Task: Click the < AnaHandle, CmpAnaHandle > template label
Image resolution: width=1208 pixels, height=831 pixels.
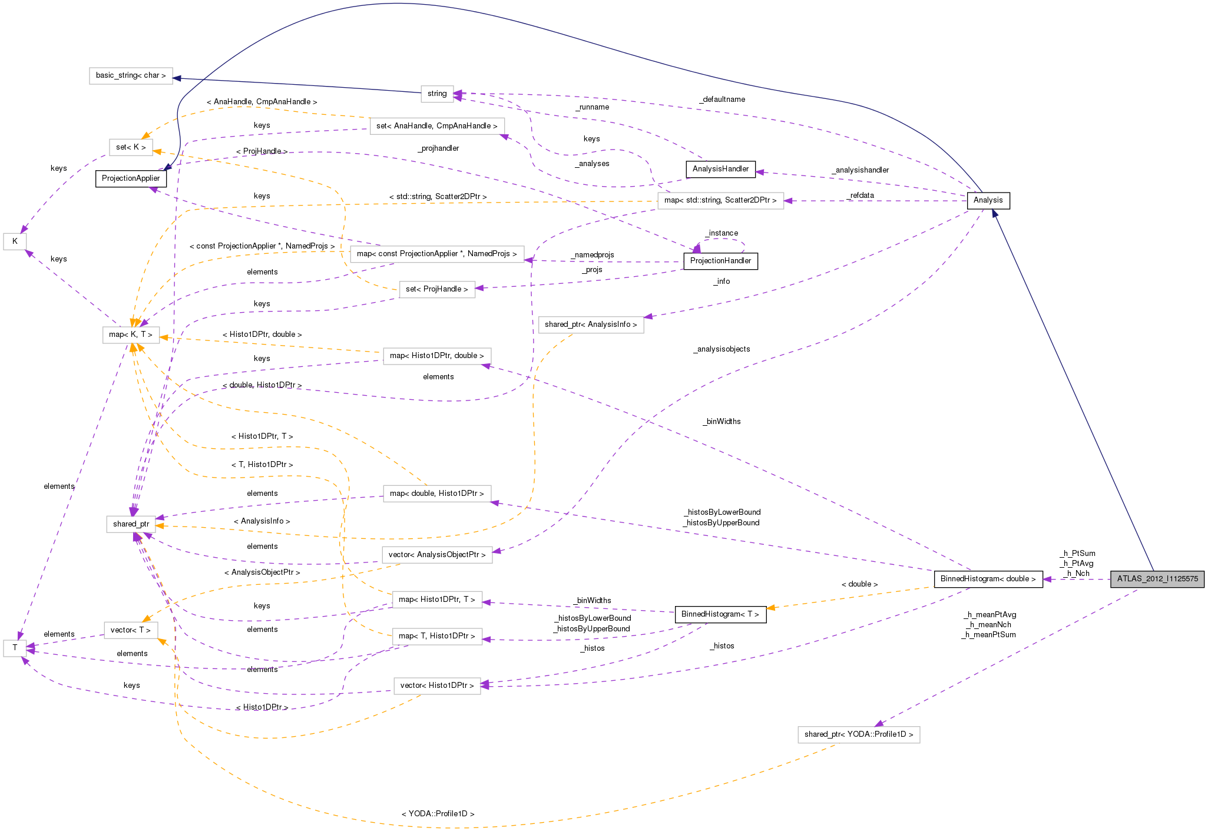Action: (x=262, y=102)
